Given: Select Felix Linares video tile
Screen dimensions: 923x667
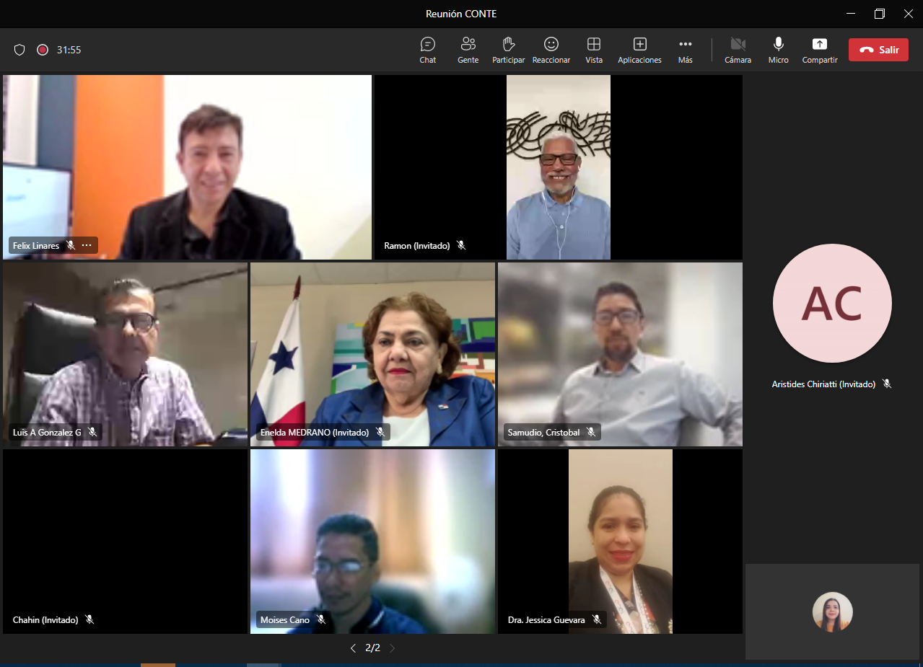Looking at the screenshot, I should pyautogui.click(x=187, y=167).
